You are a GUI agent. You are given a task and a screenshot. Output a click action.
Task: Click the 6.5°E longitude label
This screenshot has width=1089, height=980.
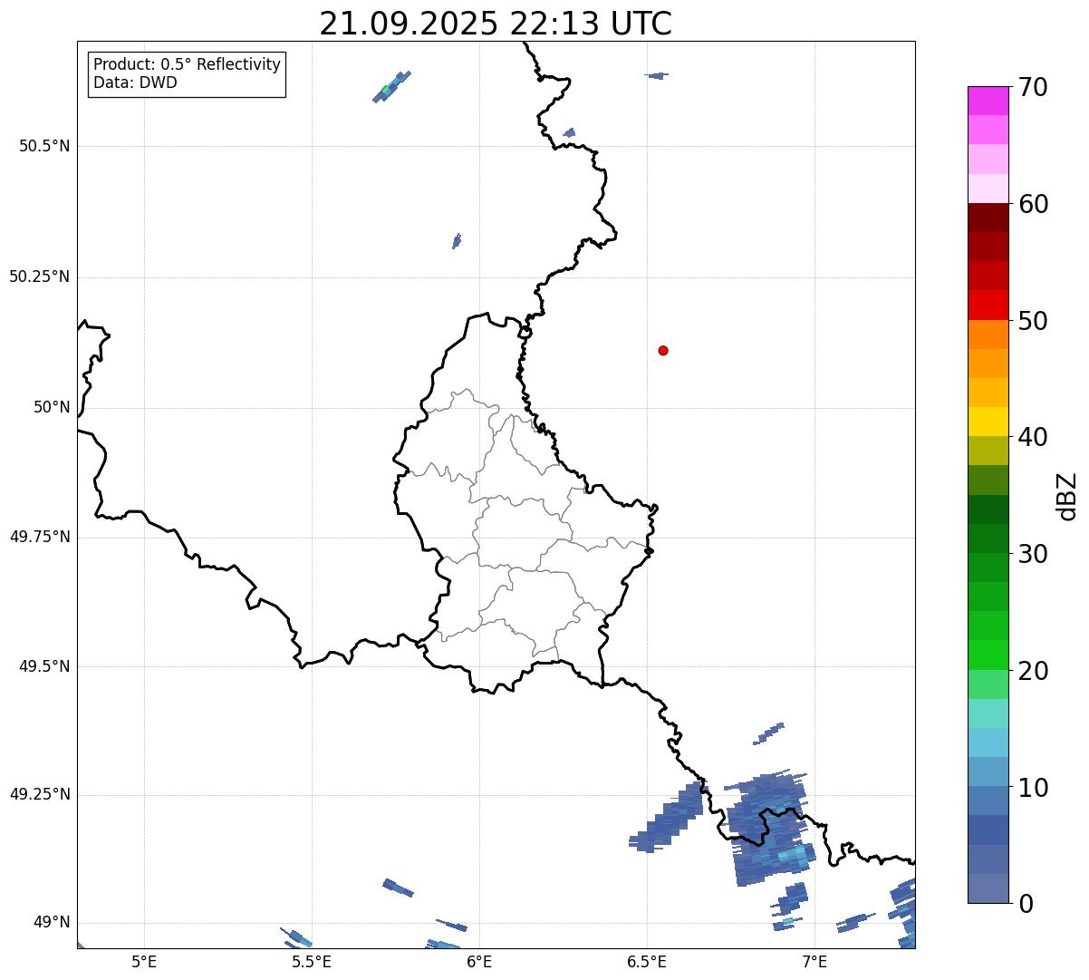[647, 961]
